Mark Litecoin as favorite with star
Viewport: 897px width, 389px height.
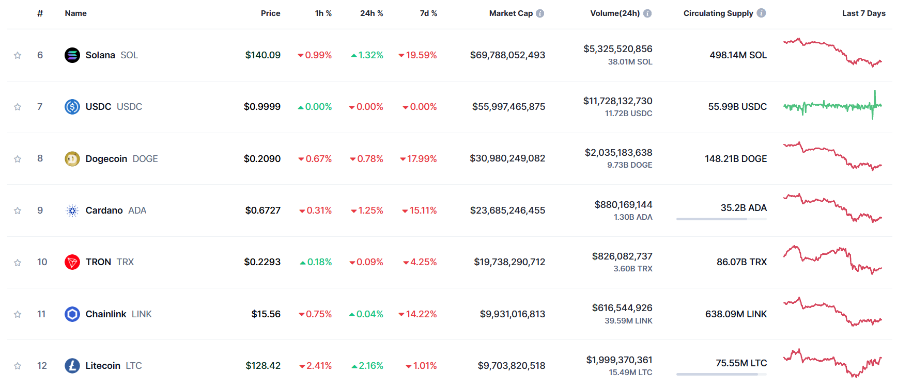coord(18,366)
